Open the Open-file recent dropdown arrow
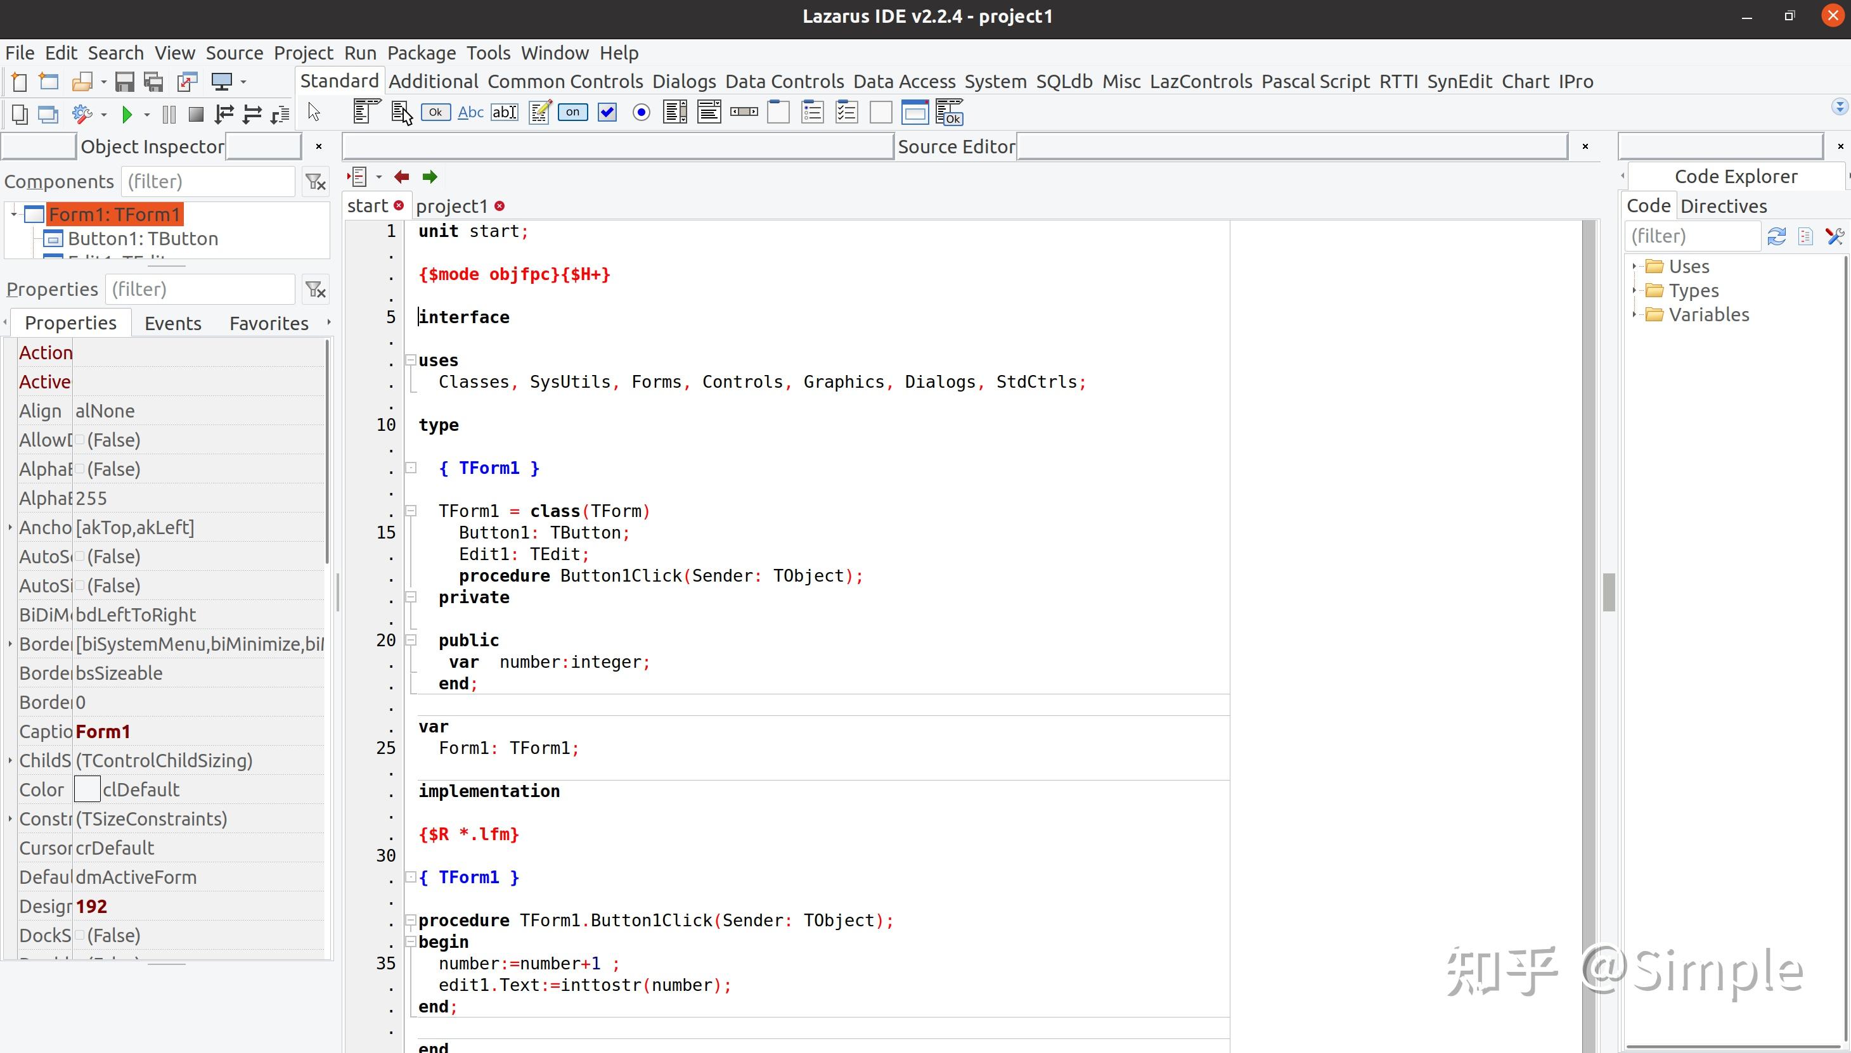Screen dimensions: 1851x1053 pos(103,82)
